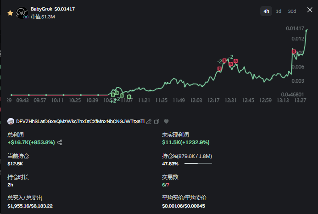
Task: Switch chart to 1d timeframe
Action: click(279, 11)
